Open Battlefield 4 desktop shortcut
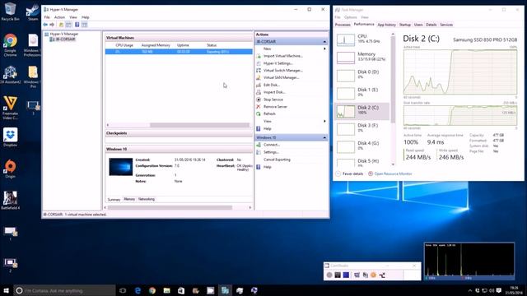This screenshot has height=296, width=527. (x=10, y=200)
